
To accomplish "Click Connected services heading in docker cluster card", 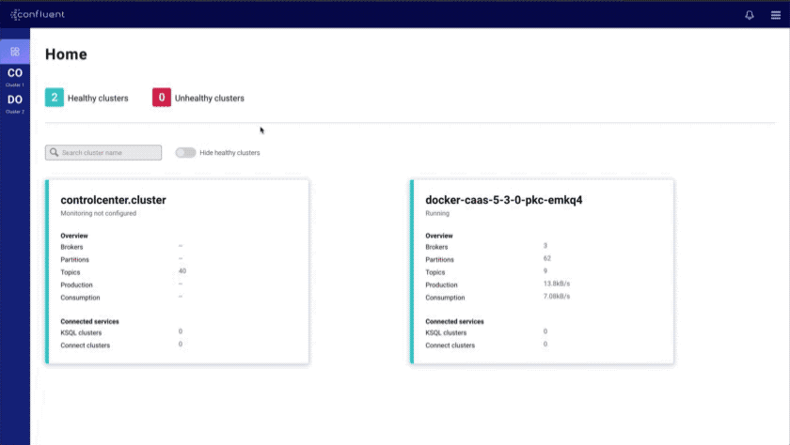I will (x=454, y=321).
